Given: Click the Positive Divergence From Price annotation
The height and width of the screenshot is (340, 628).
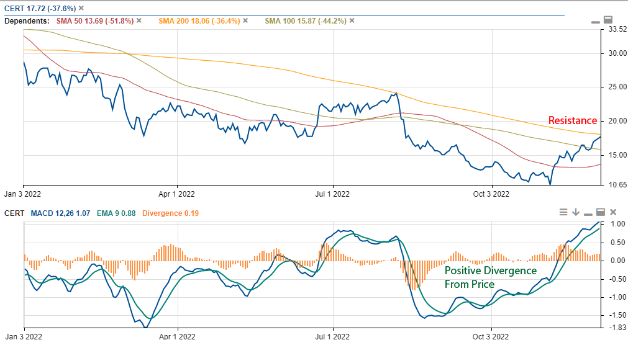Looking at the screenshot, I should [x=490, y=277].
